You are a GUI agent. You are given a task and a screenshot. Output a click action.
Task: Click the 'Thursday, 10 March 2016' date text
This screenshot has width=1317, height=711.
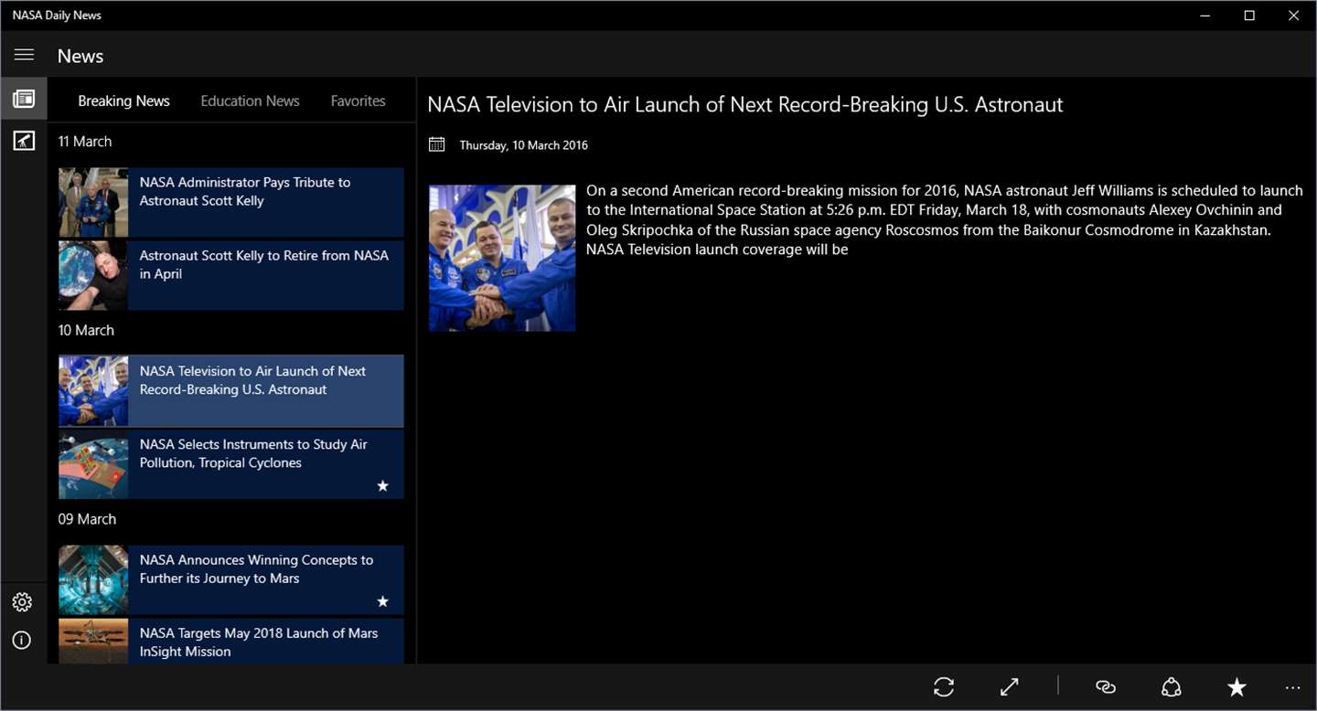pos(523,145)
